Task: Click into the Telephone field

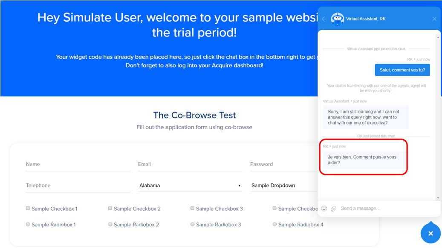Action: tap(78, 186)
